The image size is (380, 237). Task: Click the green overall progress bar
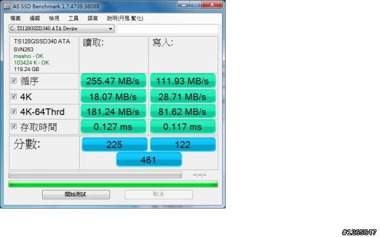pos(113,184)
